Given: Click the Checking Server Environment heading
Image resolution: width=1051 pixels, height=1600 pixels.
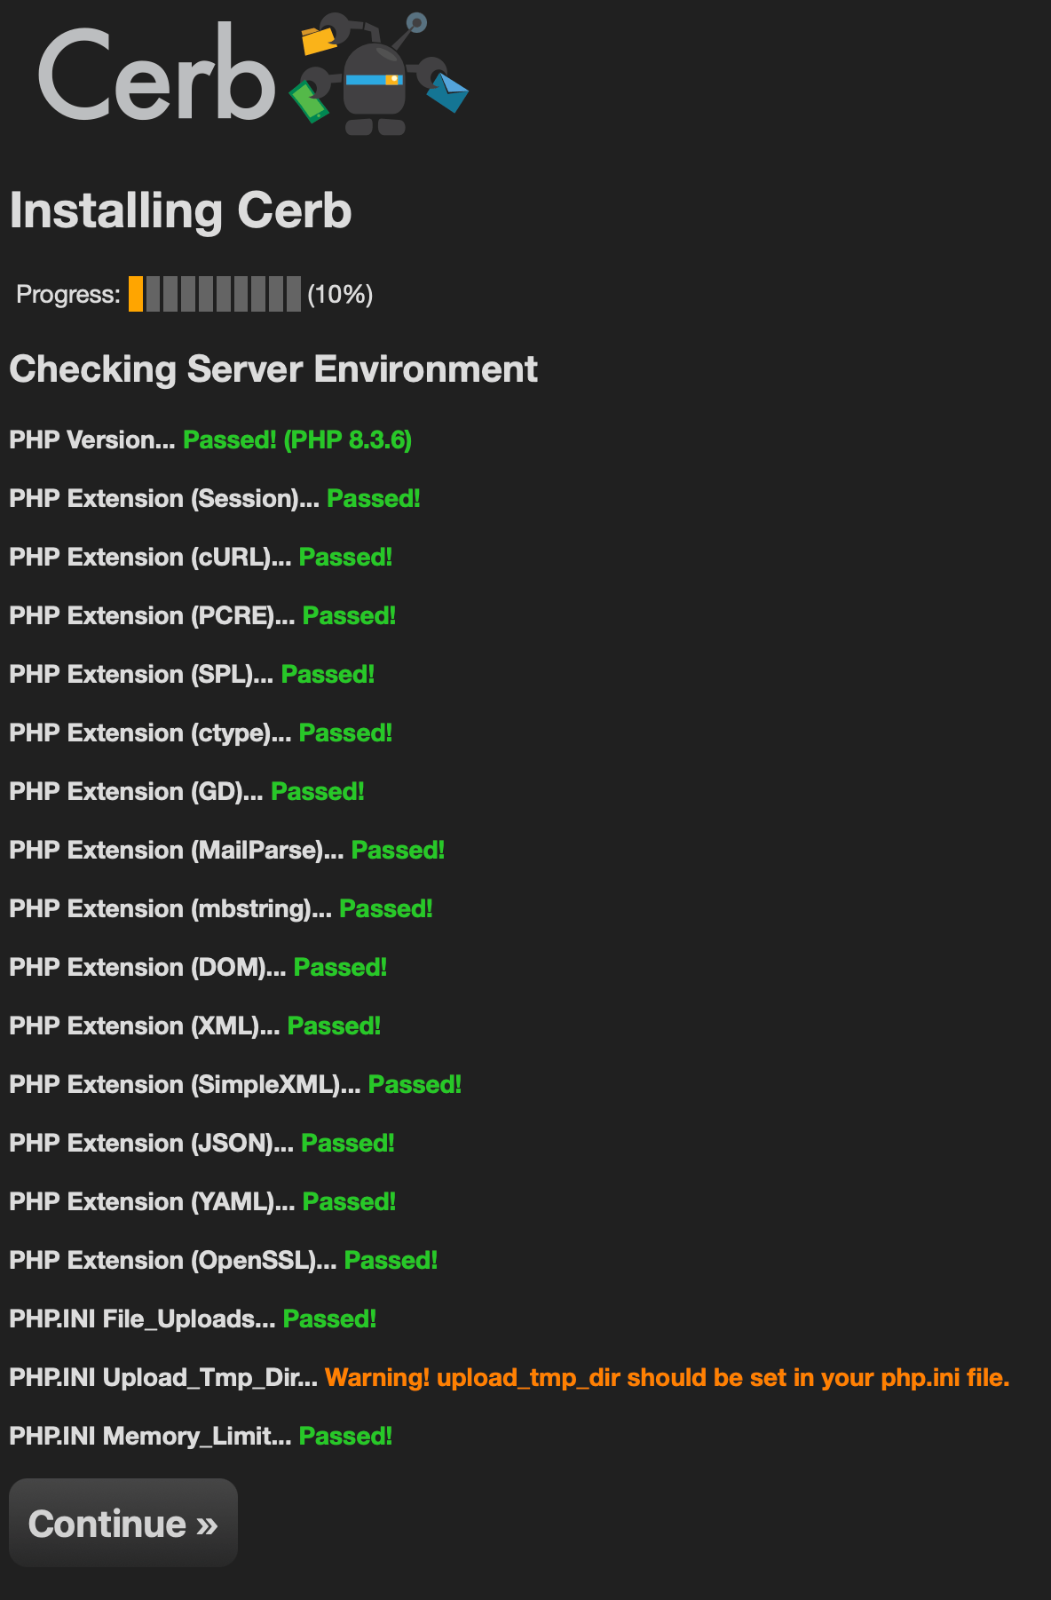Looking at the screenshot, I should point(273,368).
